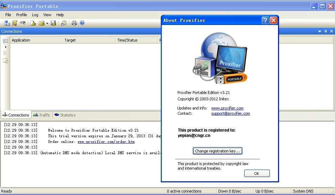This screenshot has width=335, height=195.
Task: Create new profile toolbar icon
Action: click(33, 23)
